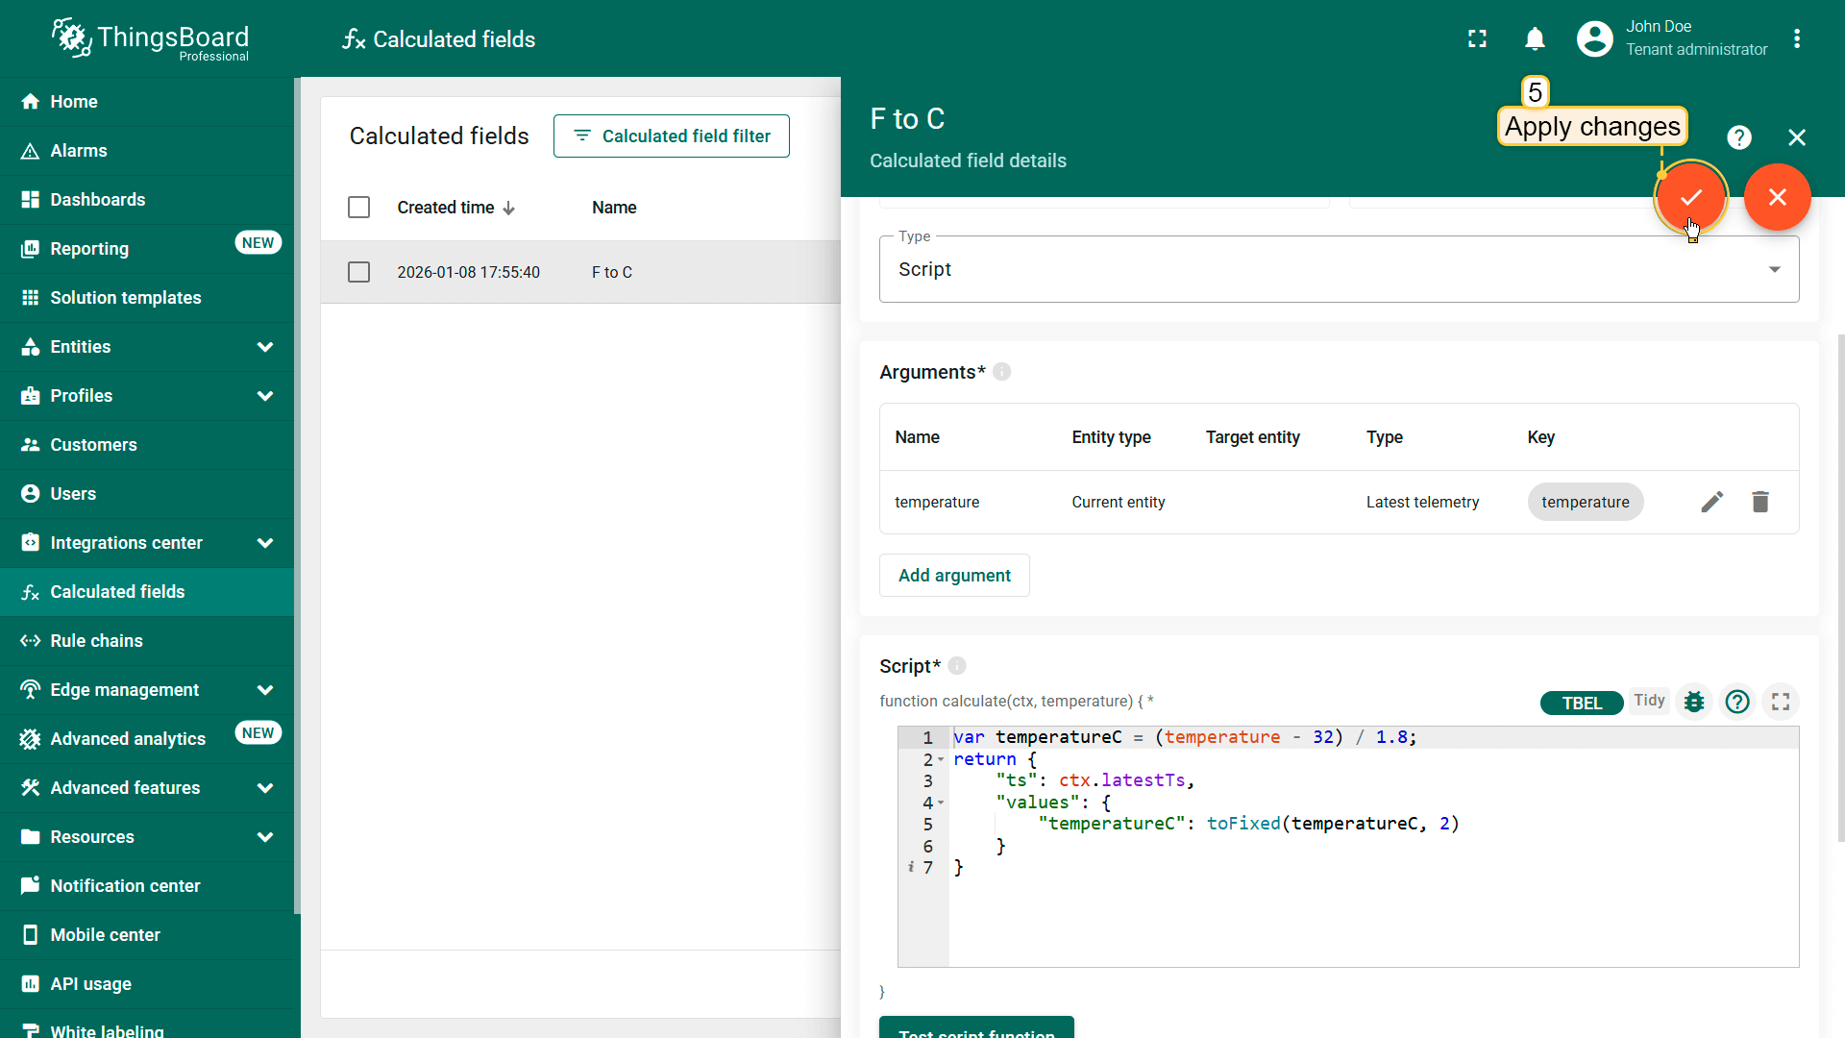Open Rule chains in the sidebar
Image resolution: width=1845 pixels, height=1038 pixels.
[96, 641]
